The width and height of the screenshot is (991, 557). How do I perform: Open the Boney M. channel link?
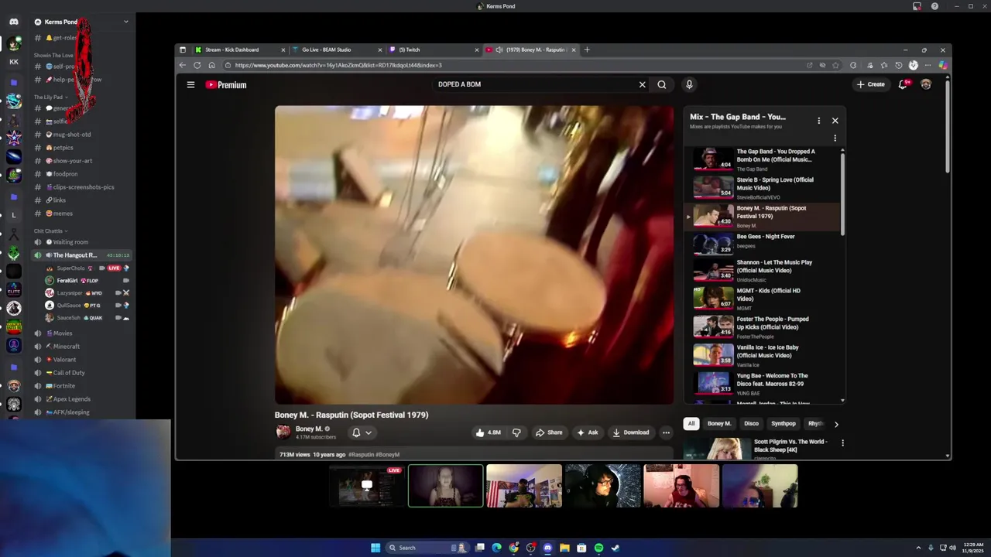[x=308, y=429]
